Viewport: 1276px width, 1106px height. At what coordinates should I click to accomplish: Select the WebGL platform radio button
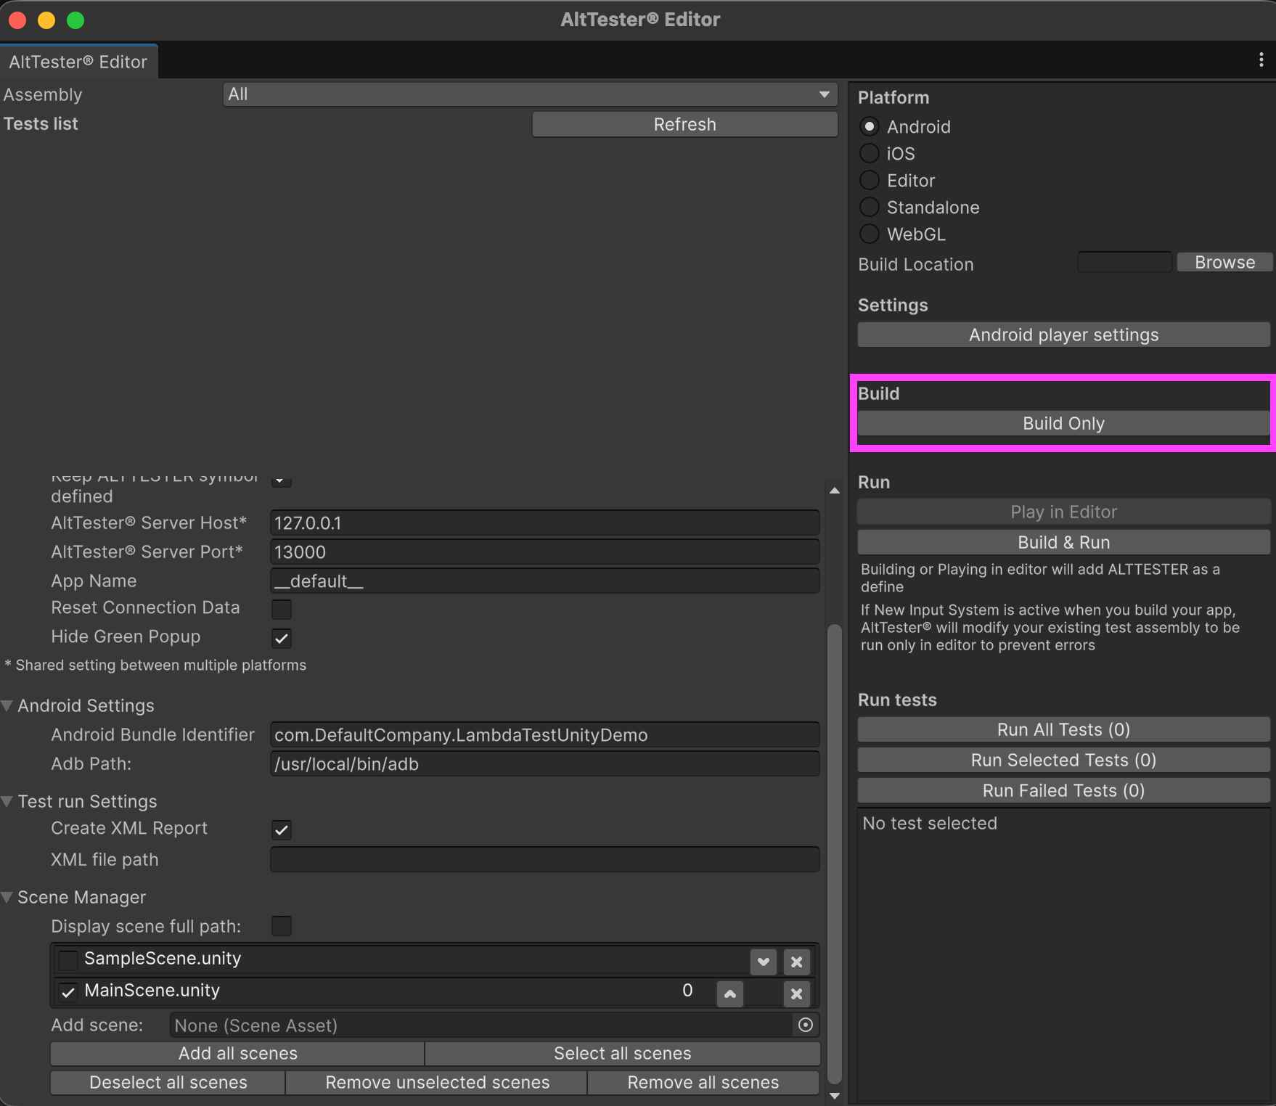tap(869, 234)
